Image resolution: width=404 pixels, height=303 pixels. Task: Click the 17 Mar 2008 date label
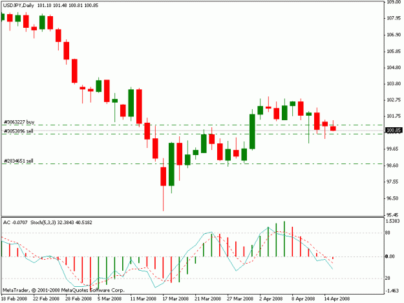point(176,298)
